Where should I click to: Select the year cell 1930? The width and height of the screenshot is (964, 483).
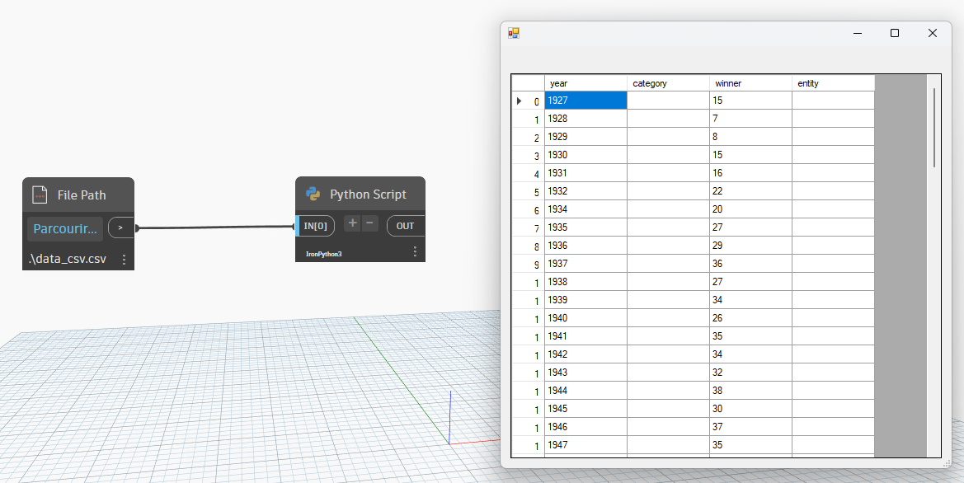coord(585,155)
